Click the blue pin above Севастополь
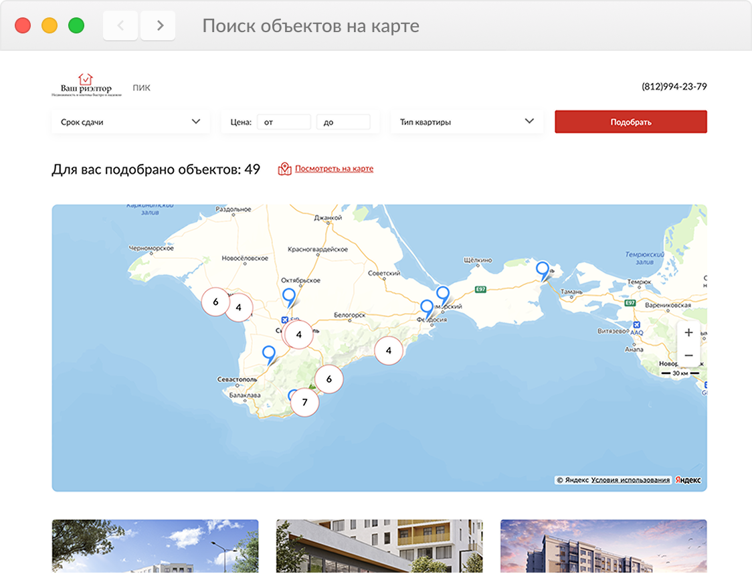The image size is (752, 586). (x=268, y=355)
